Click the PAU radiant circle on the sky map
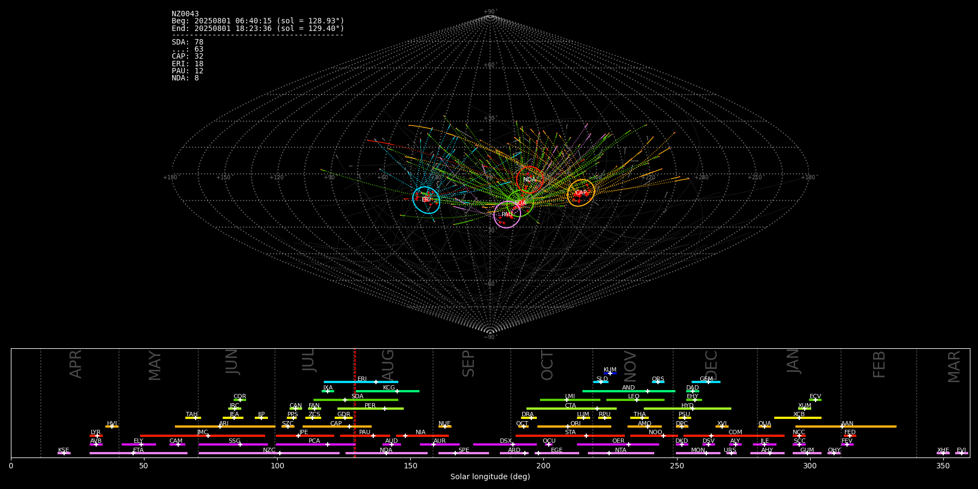 pos(507,215)
